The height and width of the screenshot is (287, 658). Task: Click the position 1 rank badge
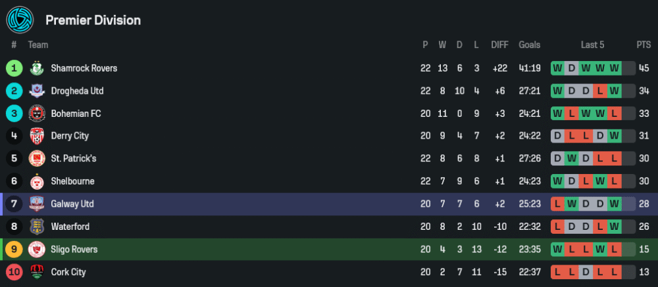14,68
